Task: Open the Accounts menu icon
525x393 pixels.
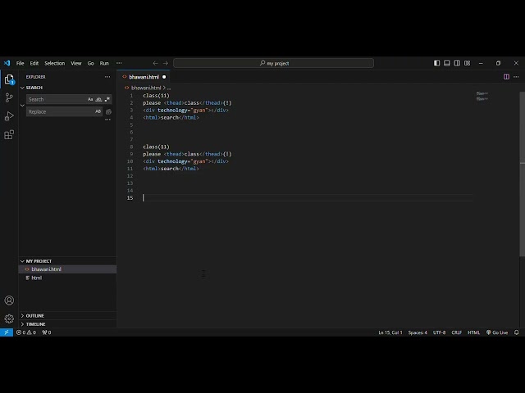Action: click(9, 300)
